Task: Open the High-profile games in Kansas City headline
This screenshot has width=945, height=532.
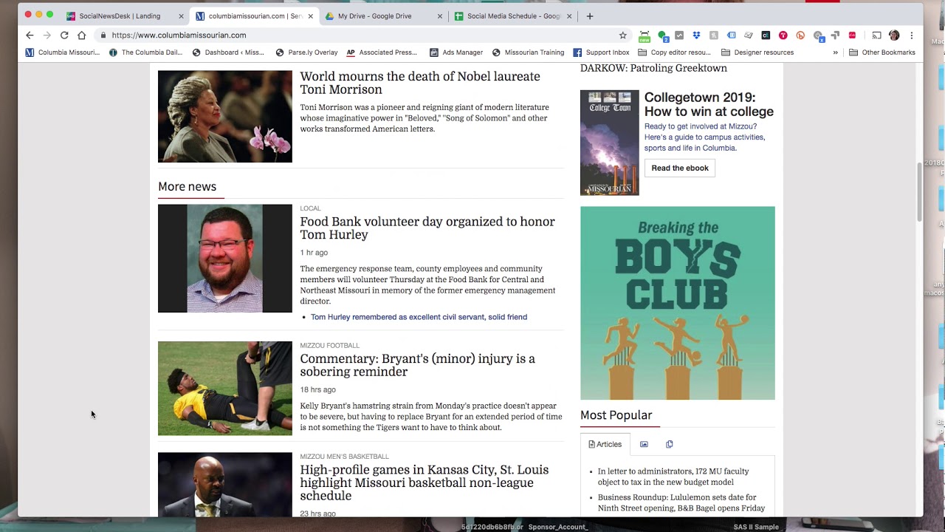Action: pos(425,482)
